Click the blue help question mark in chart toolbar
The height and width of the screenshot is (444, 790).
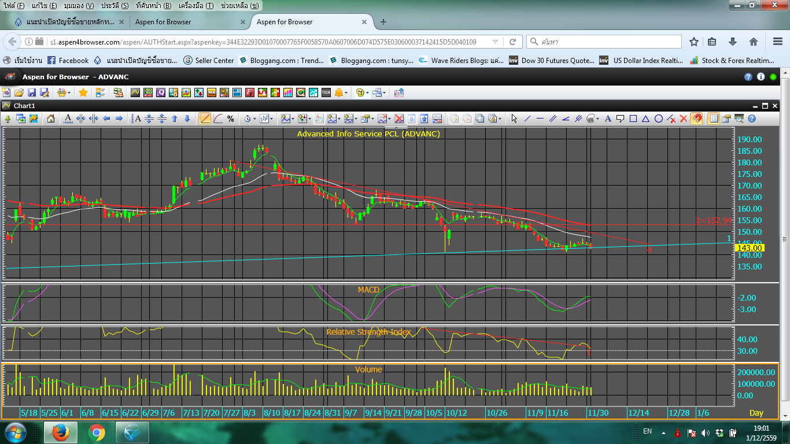[x=752, y=119]
